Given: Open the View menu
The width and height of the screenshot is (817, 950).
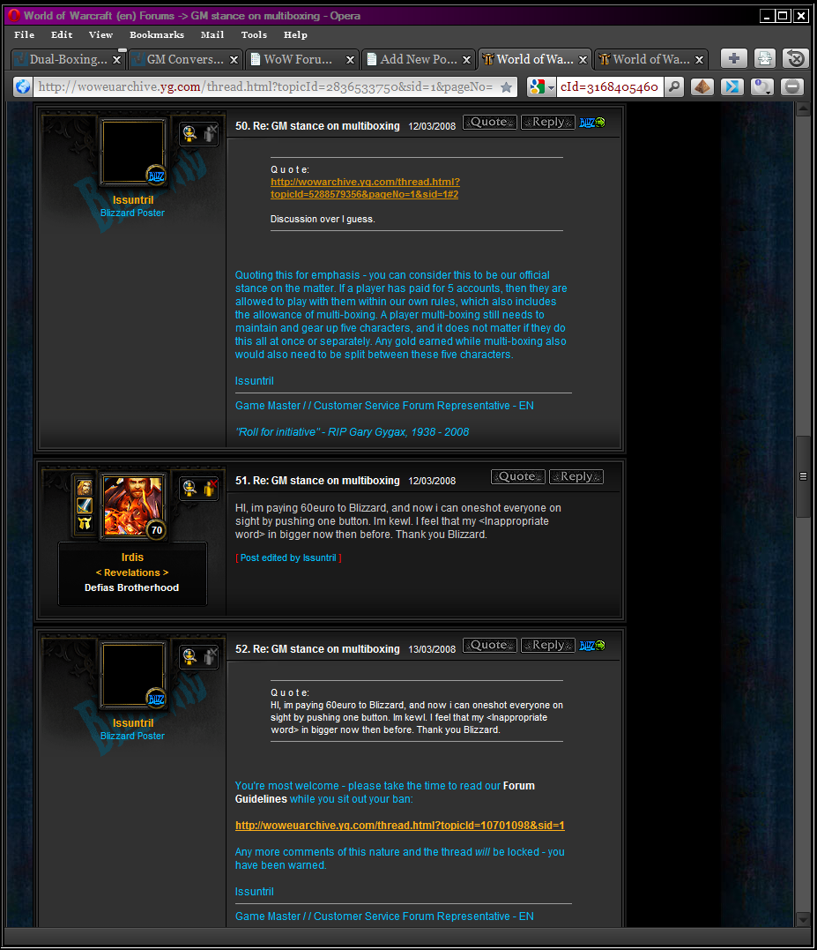Looking at the screenshot, I should pos(100,34).
